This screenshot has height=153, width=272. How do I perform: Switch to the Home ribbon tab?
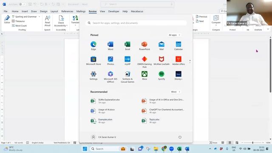(15, 11)
